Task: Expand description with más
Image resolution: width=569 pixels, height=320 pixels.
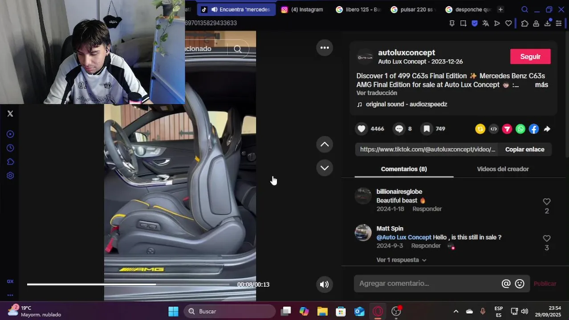Action: [541, 85]
